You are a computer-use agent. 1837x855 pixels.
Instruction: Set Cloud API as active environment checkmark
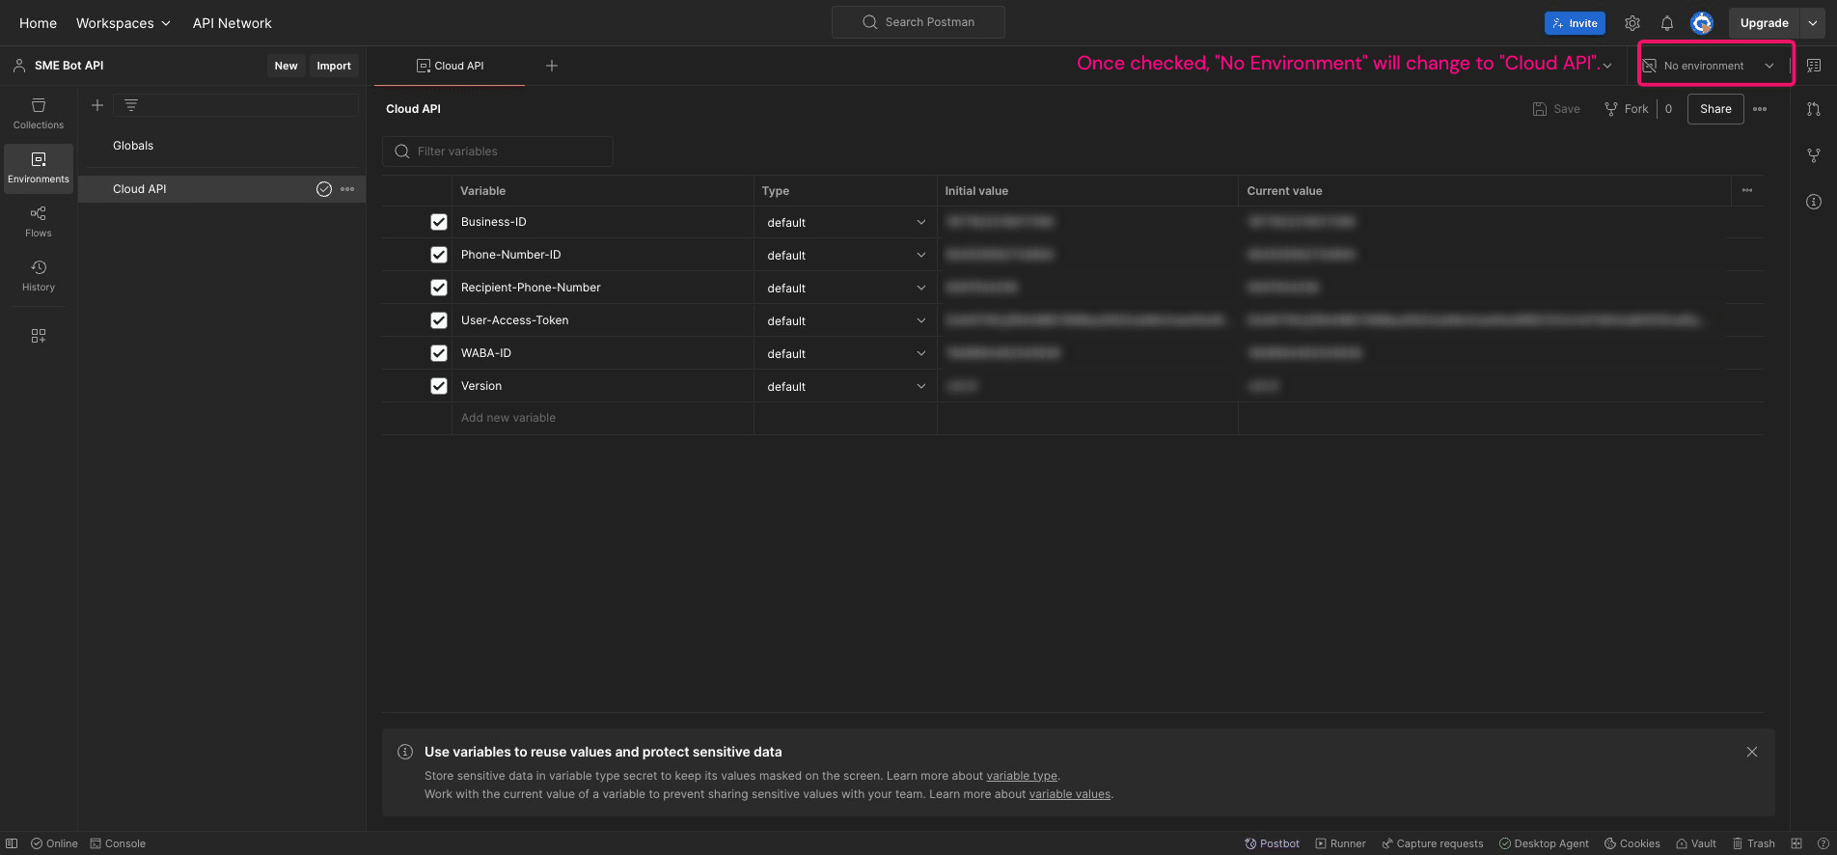pos(324,189)
